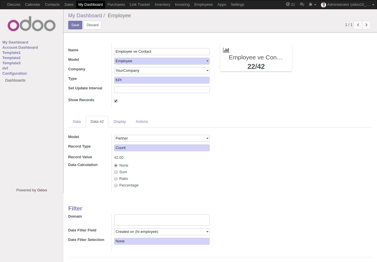Choose Sum as data calculation

(116, 172)
